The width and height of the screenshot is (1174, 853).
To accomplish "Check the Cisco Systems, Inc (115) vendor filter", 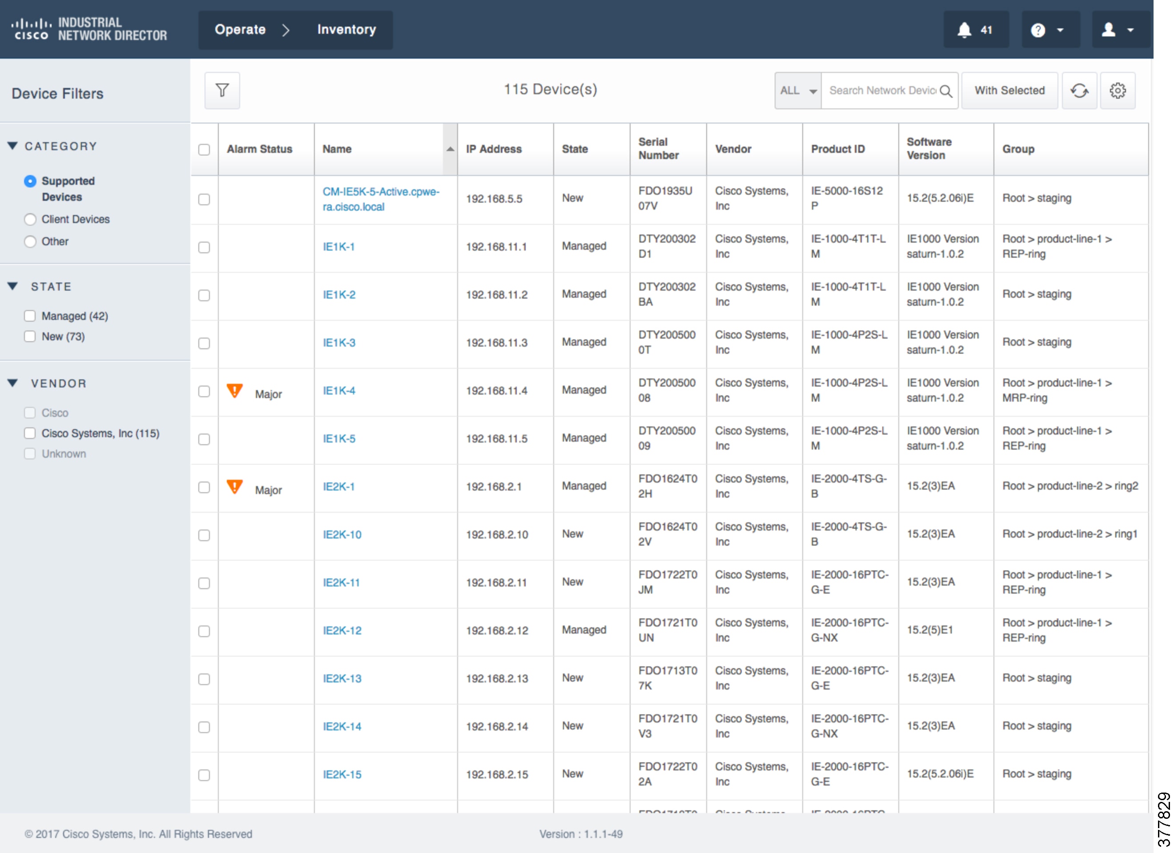I will coord(30,433).
